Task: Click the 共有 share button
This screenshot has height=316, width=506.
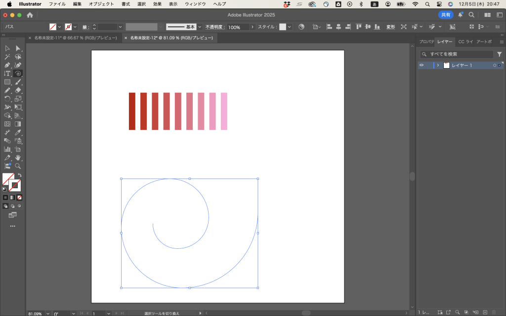Action: [x=446, y=15]
